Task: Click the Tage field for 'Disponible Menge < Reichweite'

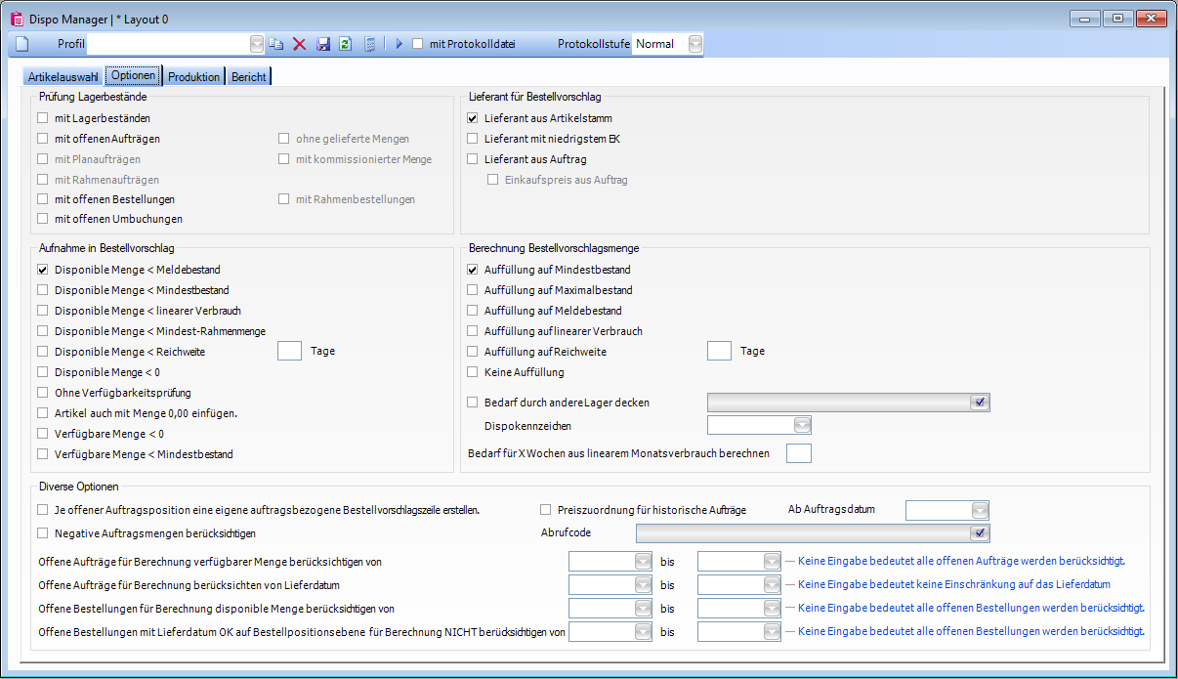Action: pos(289,351)
